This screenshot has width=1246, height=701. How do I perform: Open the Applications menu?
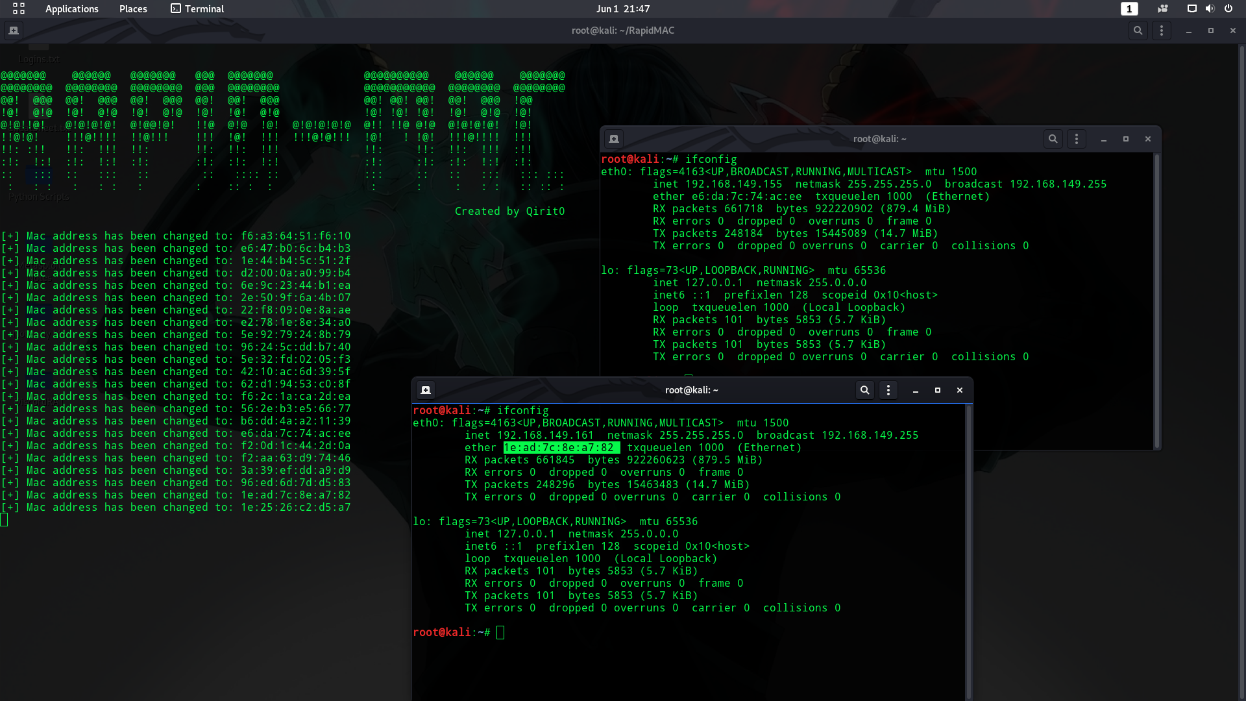tap(71, 9)
